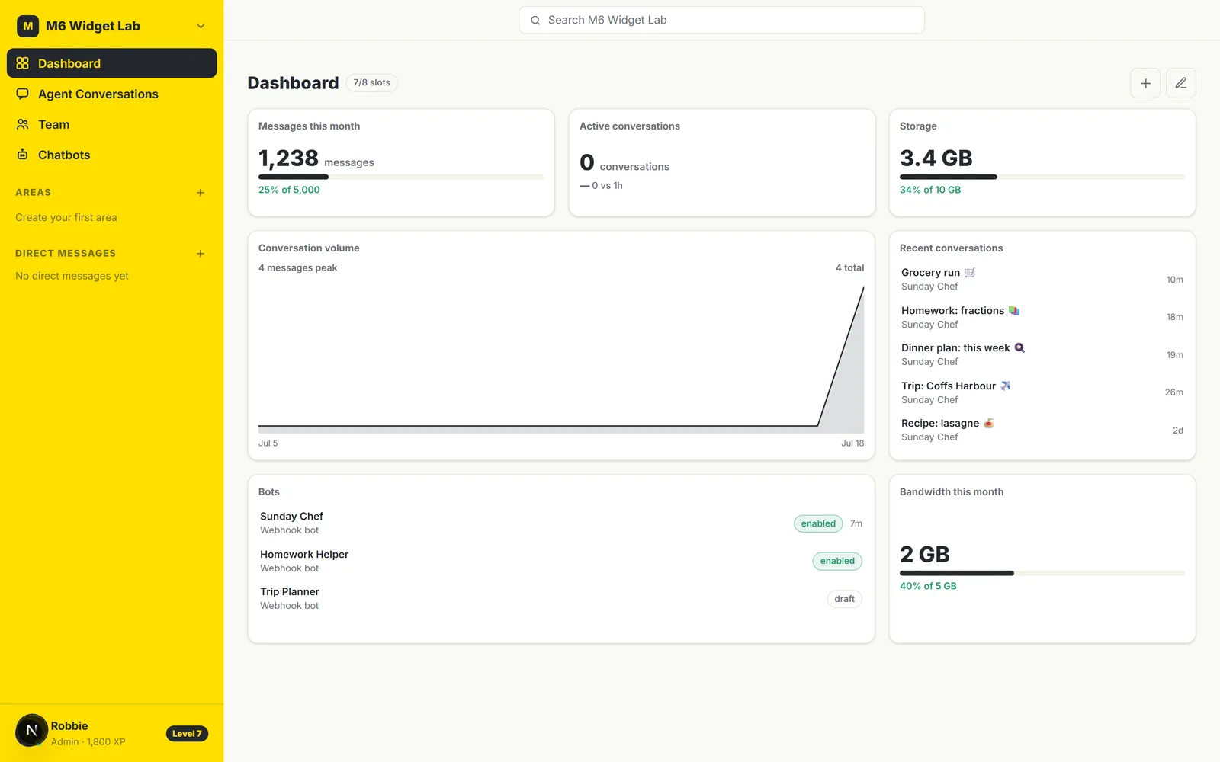Open the Grocery run conversation
Image resolution: width=1220 pixels, height=762 pixels.
pyautogui.click(x=1042, y=280)
